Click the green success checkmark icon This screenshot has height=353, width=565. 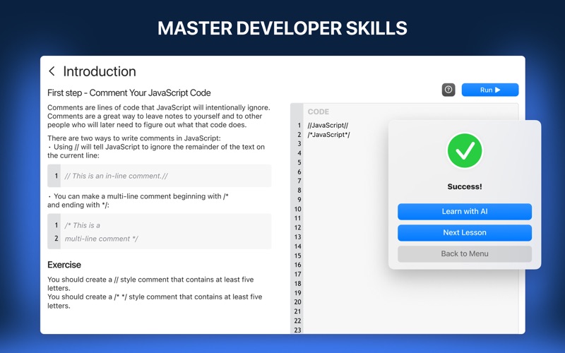pos(465,150)
